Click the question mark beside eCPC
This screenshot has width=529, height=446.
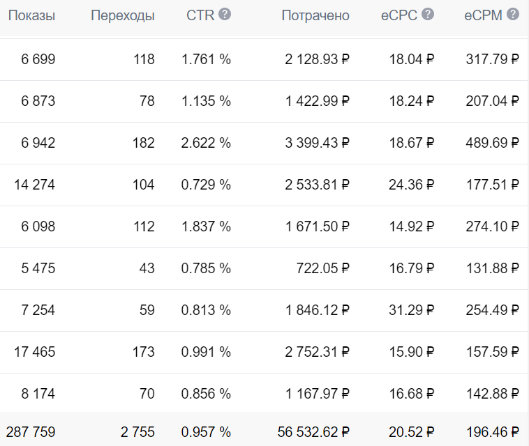428,15
